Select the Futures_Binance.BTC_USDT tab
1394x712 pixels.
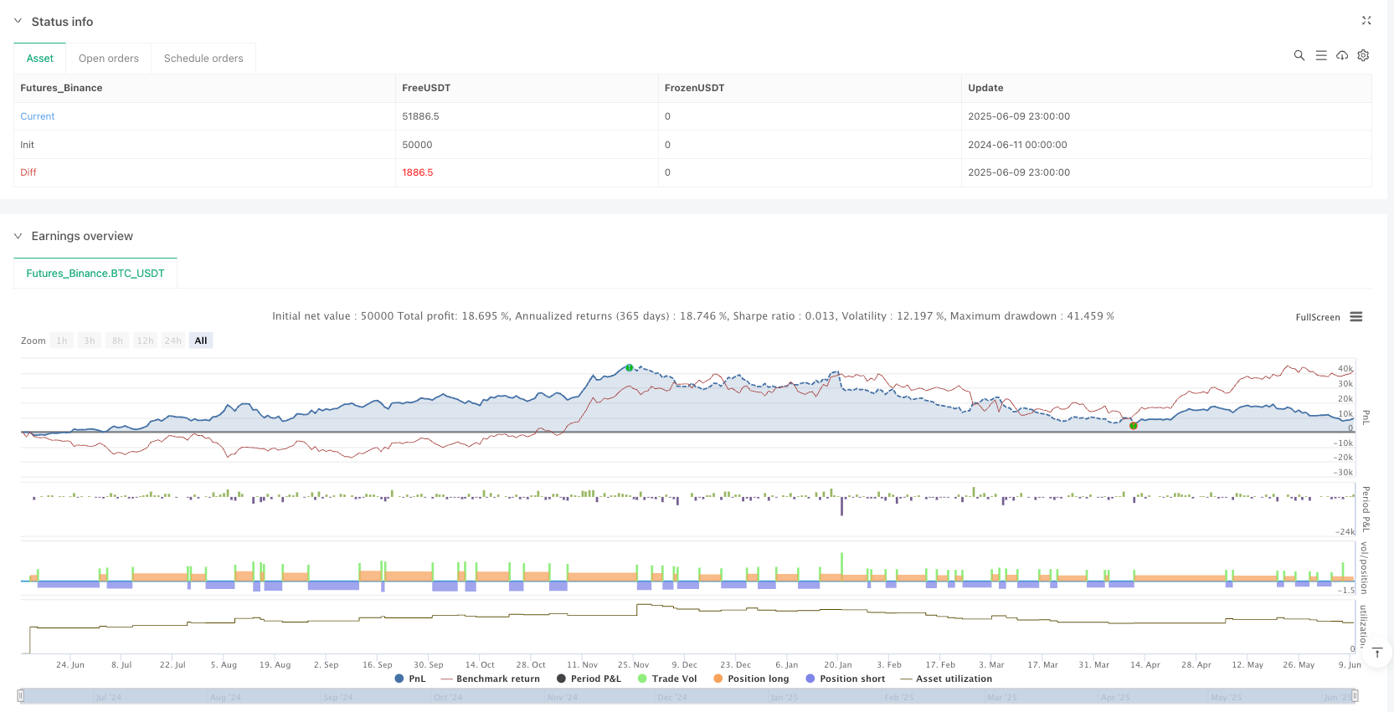[x=95, y=274]
